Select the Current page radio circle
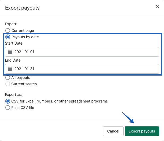This screenshot has width=164, height=141. (8, 31)
